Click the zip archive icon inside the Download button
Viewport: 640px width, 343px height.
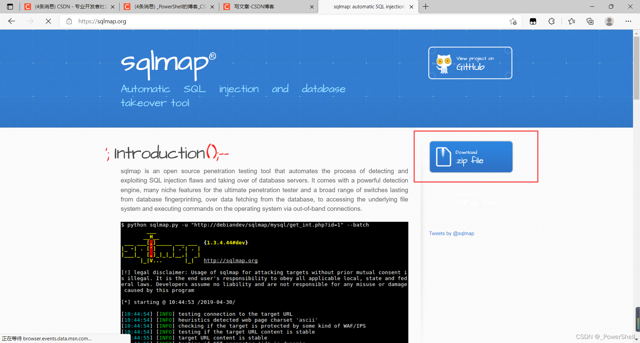(443, 157)
